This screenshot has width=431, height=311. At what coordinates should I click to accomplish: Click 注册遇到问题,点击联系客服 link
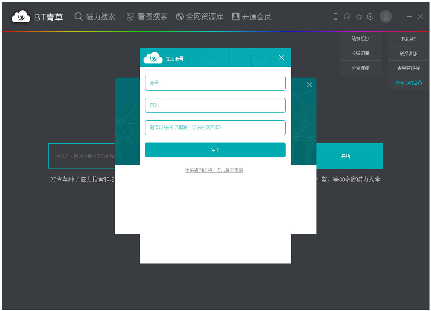tap(214, 170)
